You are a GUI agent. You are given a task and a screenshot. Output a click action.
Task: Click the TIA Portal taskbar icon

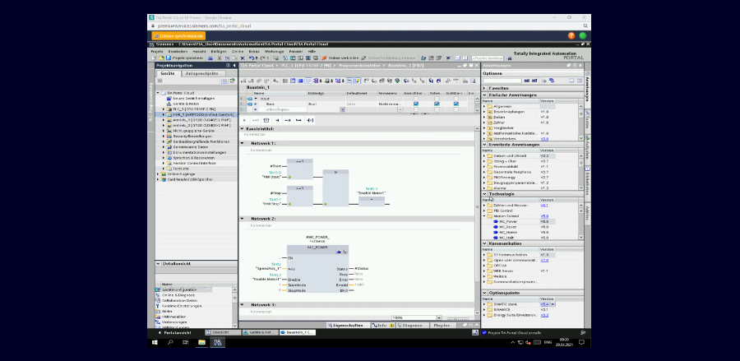click(218, 342)
